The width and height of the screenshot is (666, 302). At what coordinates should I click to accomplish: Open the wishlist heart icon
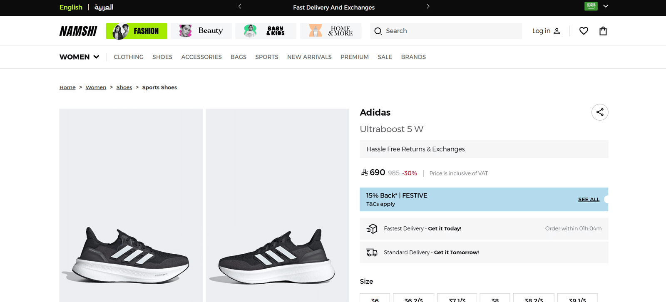coord(584,31)
